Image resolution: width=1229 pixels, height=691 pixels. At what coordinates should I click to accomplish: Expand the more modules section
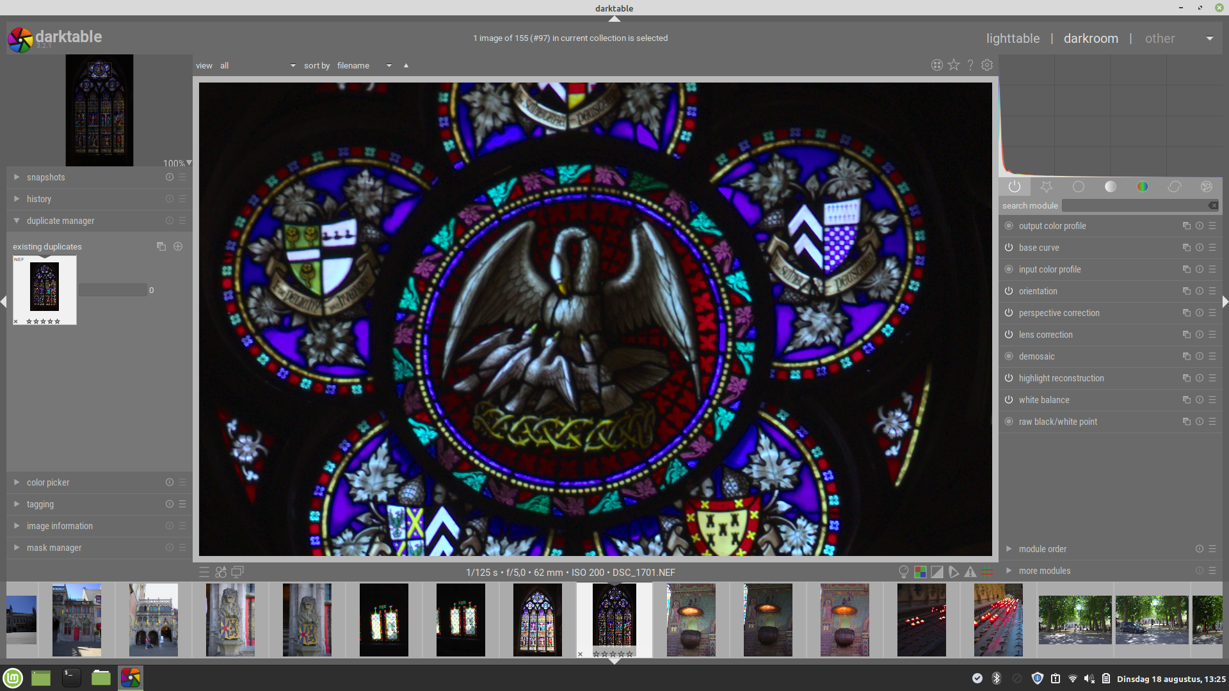(x=1044, y=571)
